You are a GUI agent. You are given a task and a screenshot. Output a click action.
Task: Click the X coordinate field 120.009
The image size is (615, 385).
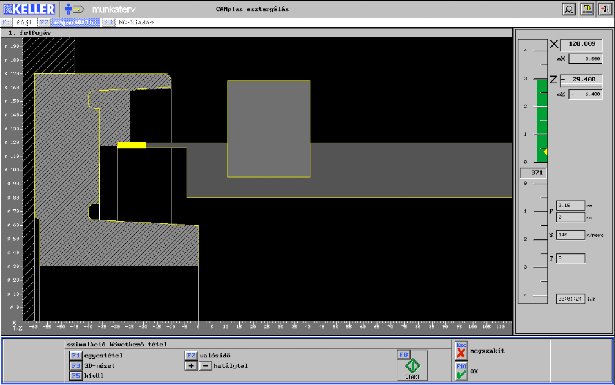[x=581, y=44]
